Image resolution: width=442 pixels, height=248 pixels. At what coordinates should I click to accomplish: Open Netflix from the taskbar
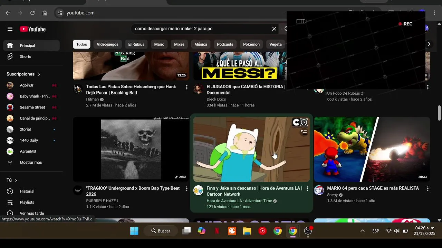tap(217, 231)
